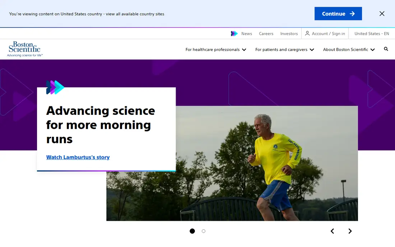This screenshot has height=247, width=395.
Task: Watch Lamburtus's story link
Action: click(78, 157)
